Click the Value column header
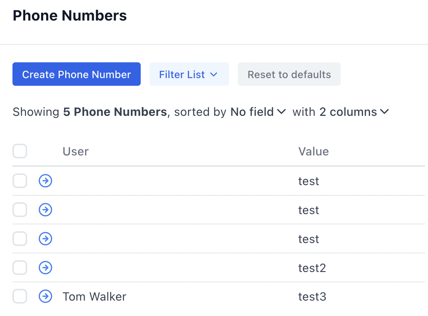Image resolution: width=428 pixels, height=316 pixels. (x=313, y=151)
